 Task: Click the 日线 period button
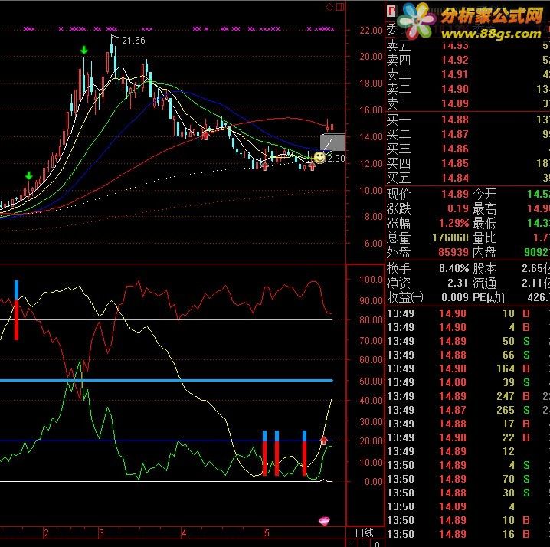(x=364, y=533)
